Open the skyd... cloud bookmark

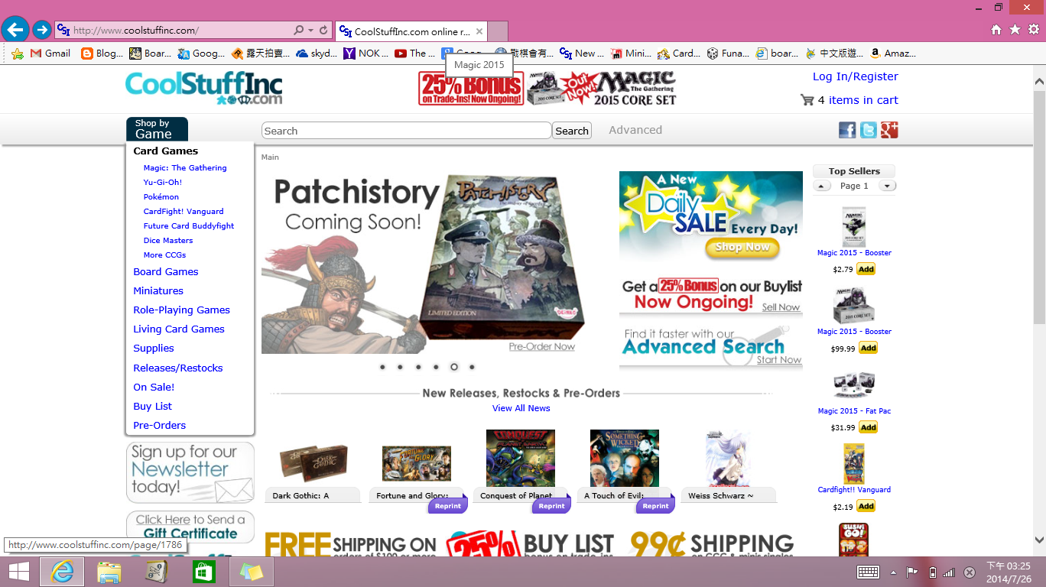316,54
